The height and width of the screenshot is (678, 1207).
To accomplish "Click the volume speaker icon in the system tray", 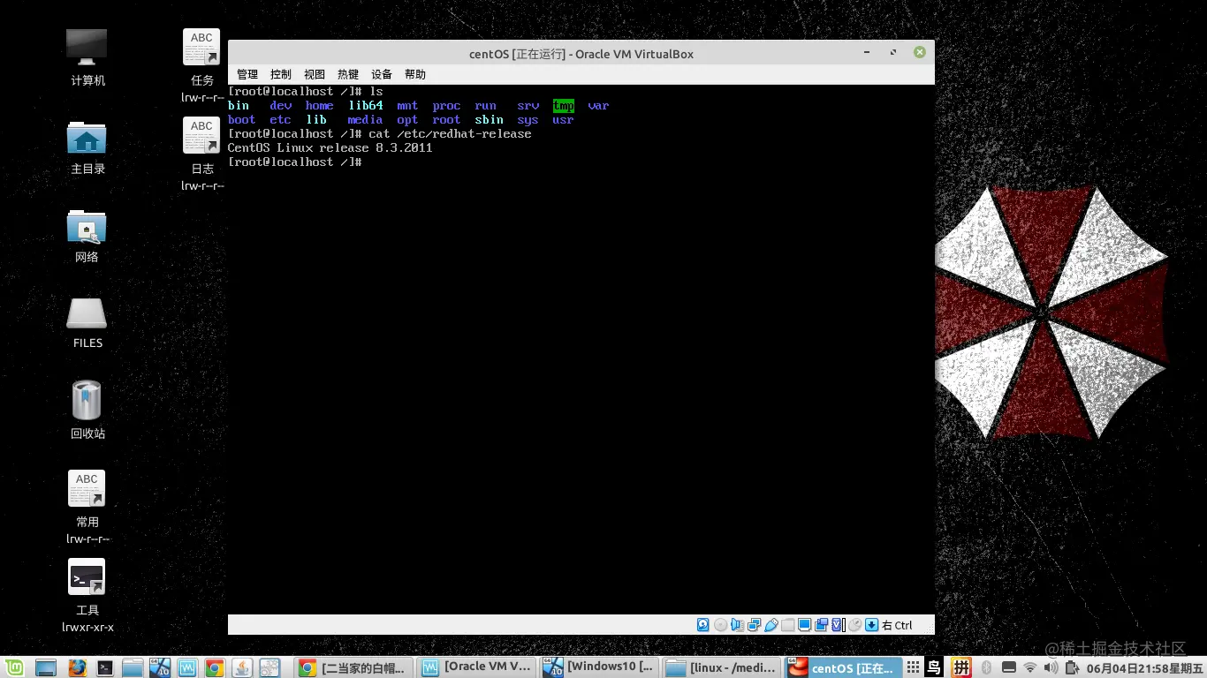I will pos(1050,667).
